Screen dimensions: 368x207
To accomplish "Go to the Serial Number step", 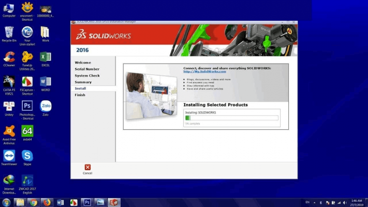I will click(86, 69).
